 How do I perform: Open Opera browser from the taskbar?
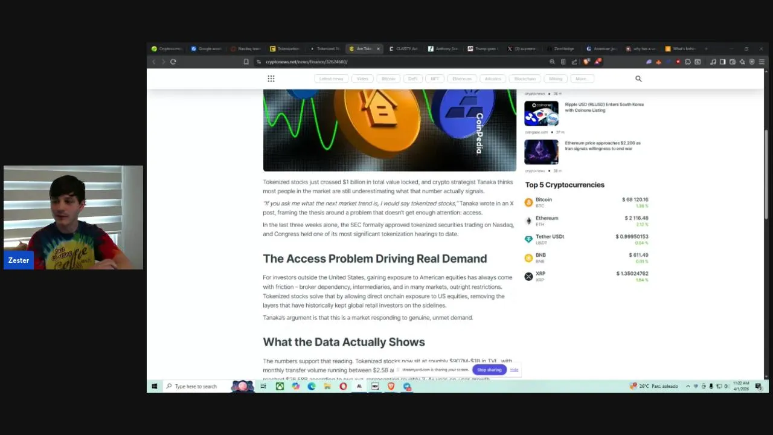(343, 386)
